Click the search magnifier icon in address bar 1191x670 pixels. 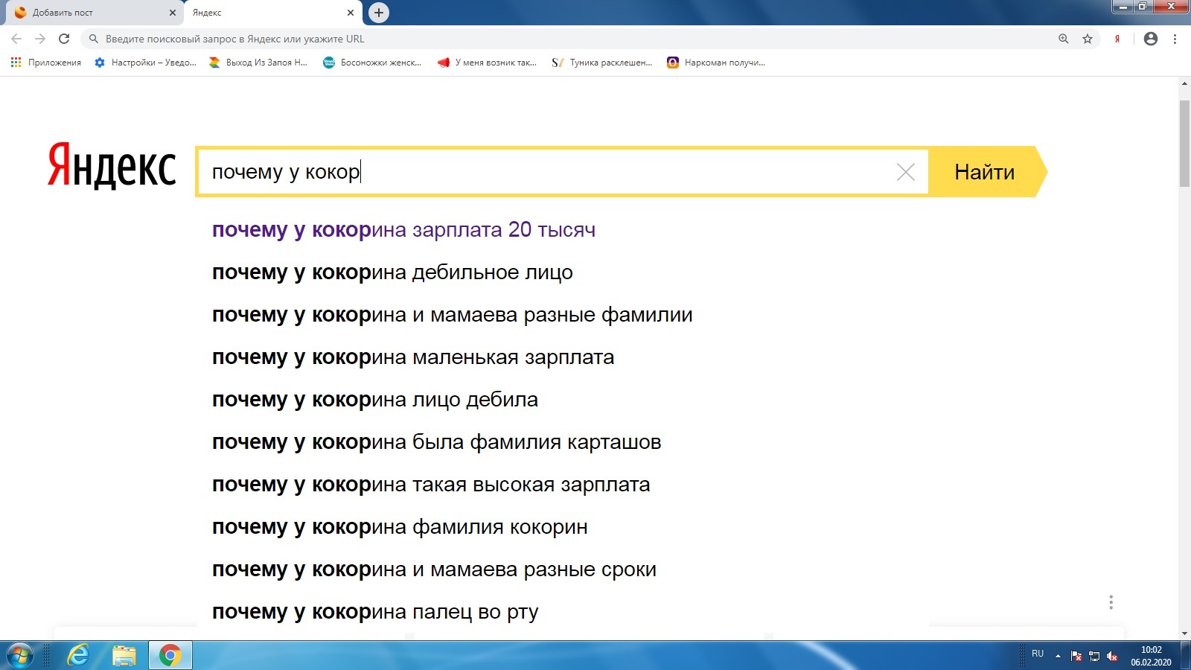[x=94, y=39]
